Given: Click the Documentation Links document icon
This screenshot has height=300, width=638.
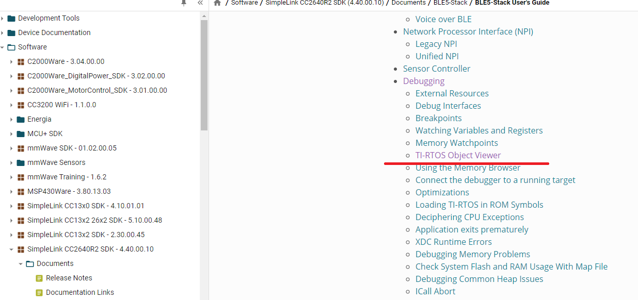Looking at the screenshot, I should [39, 292].
